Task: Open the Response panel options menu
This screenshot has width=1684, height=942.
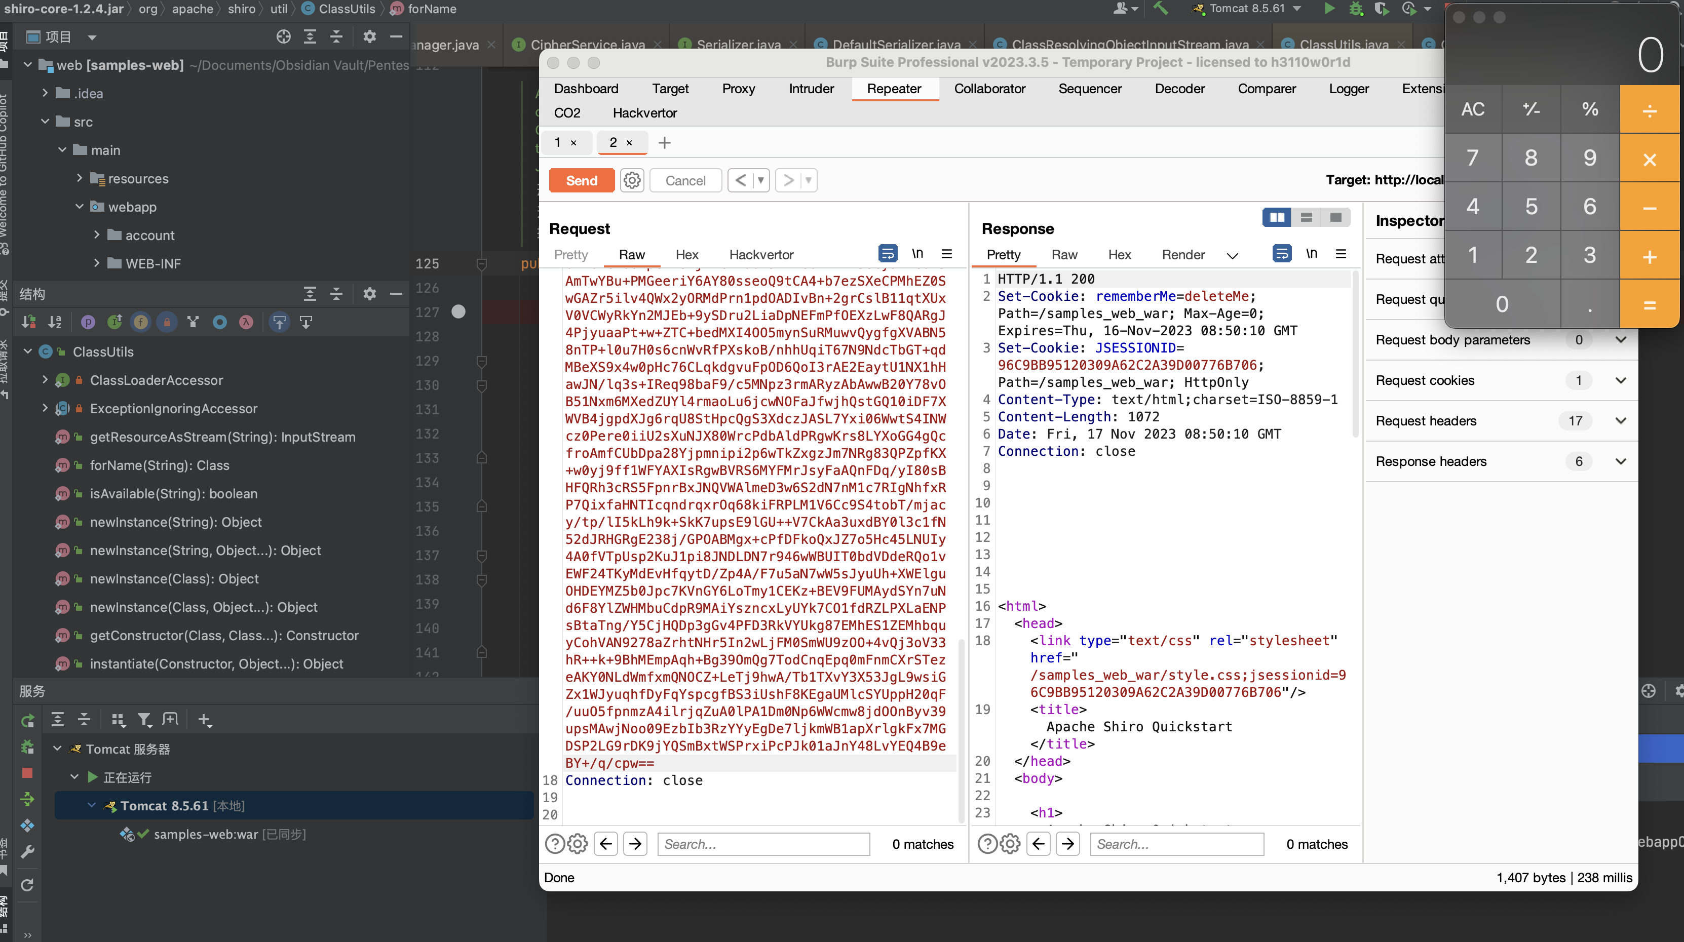Action: tap(1341, 254)
